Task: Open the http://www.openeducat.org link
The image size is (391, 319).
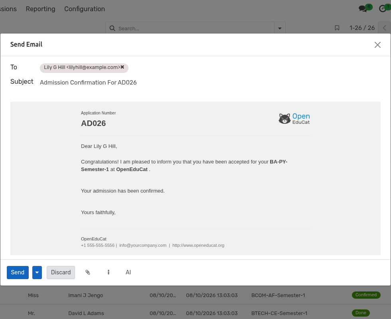Action: click(198, 245)
